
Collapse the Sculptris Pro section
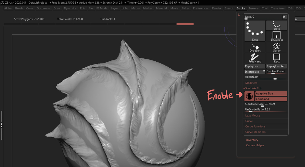coord(253,88)
